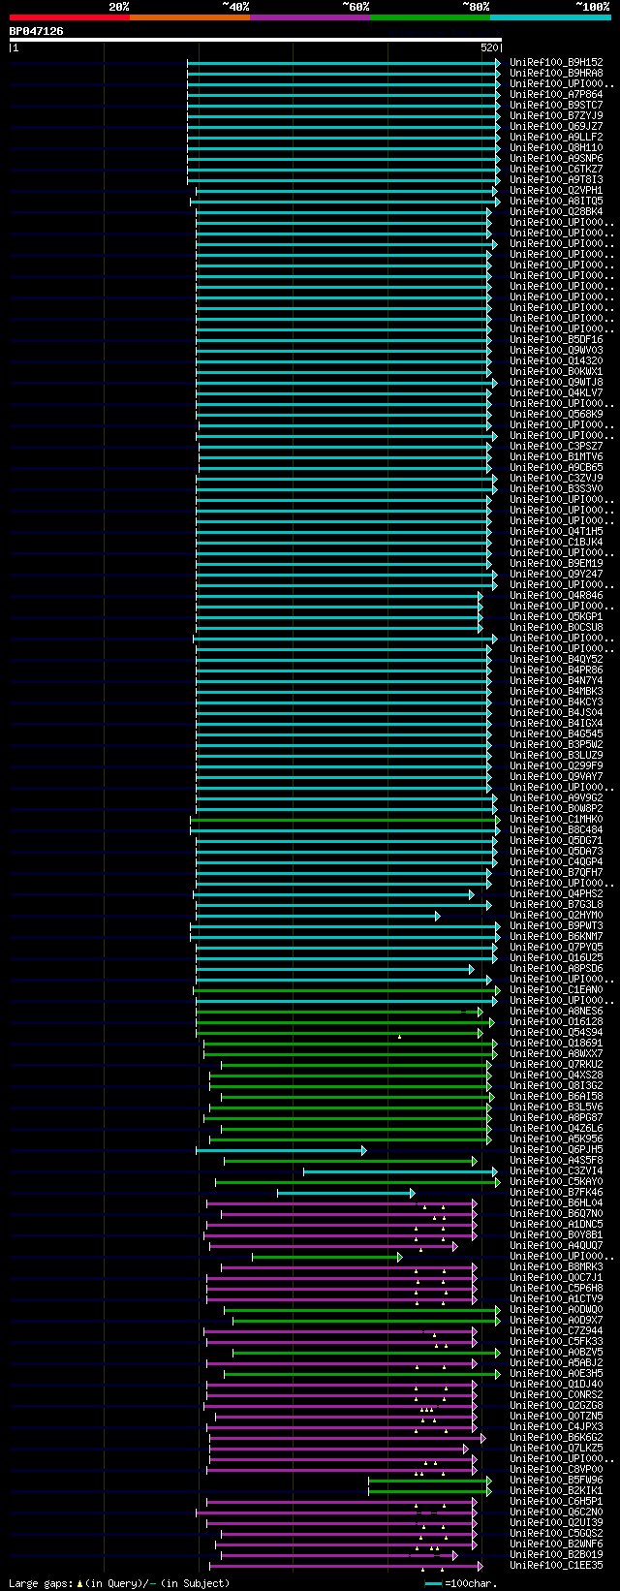
Task: Select the UniRef100_B4QY52 label
Action: [x=556, y=659]
